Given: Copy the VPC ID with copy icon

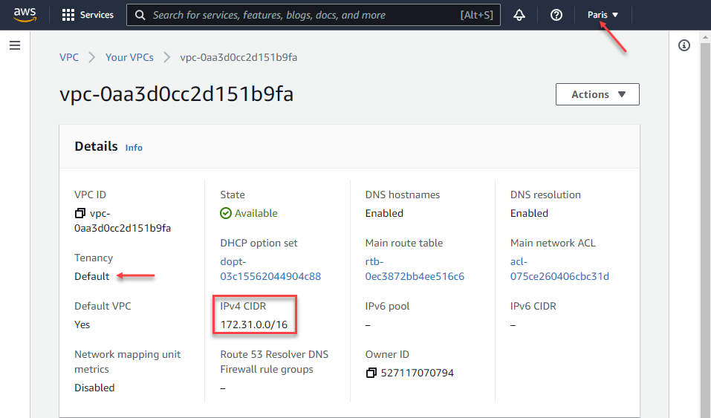Looking at the screenshot, I should pos(80,214).
